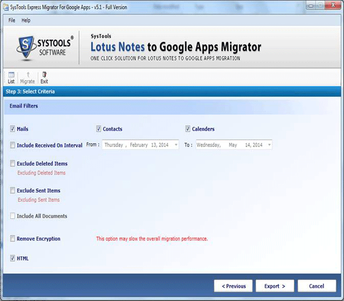Toggle the HTML checkbox
The width and height of the screenshot is (344, 301).
[12, 259]
